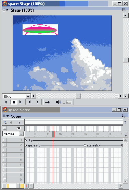Select the second spaceship keyframe label
Image resolution: width=129 pixels, height=190 pixels.
[93, 145]
